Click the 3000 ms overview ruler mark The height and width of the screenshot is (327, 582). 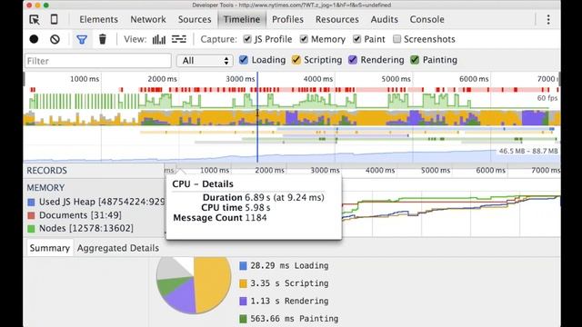(240, 79)
